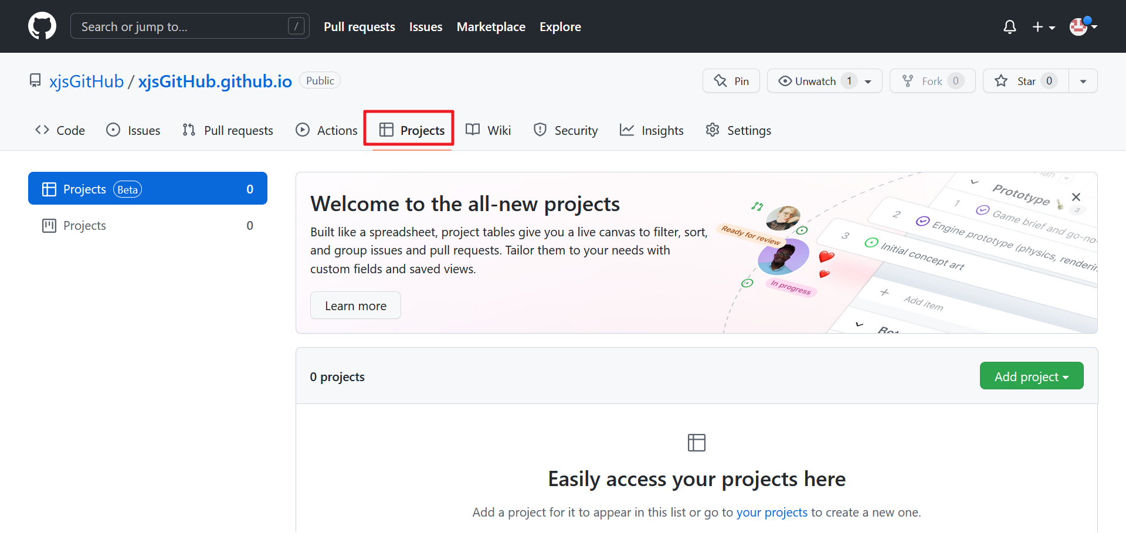The width and height of the screenshot is (1126, 533).
Task: Switch to the Insights tab
Action: (x=652, y=130)
